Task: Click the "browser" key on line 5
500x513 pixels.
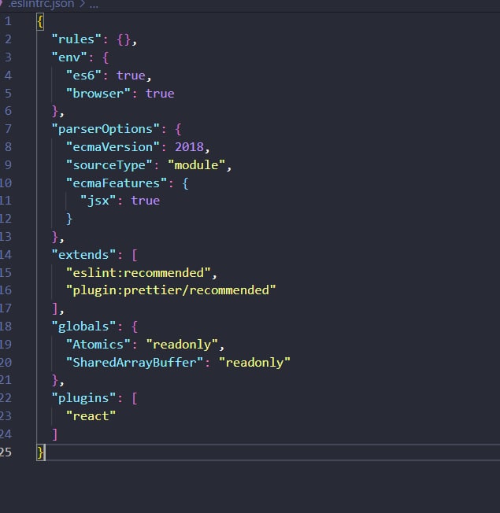Action: point(98,94)
